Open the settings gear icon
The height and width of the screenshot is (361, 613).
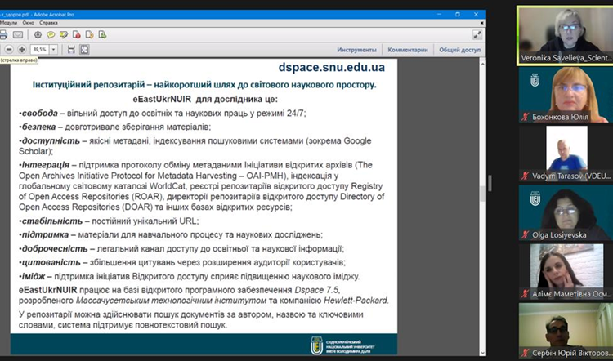click(x=38, y=35)
